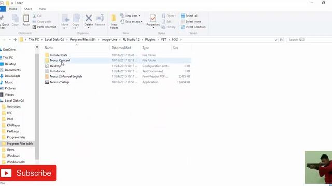Click Invert selection in the ribbon
The height and width of the screenshot is (186, 332).
[x=193, y=27]
